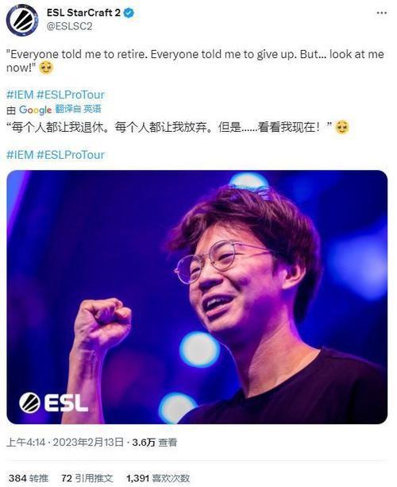Click the blue verified badge icon
The height and width of the screenshot is (487, 397).
129,13
